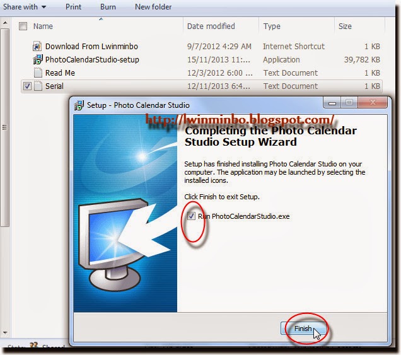Viewport: 401px width, 355px height.
Task: Click the 39,782 KB size cell
Action: pyautogui.click(x=362, y=60)
